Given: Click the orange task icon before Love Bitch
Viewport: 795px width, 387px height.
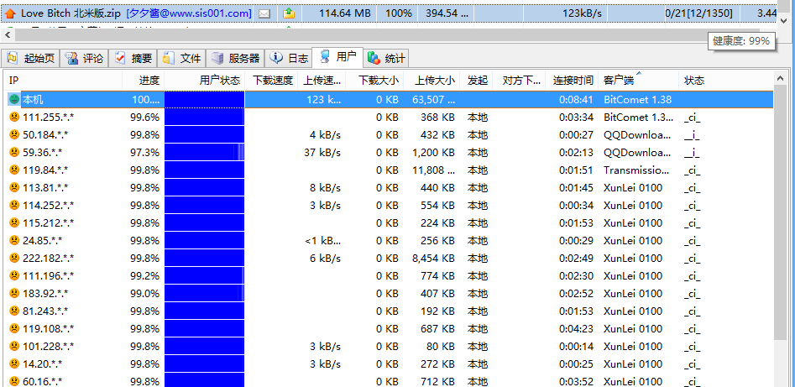Looking at the screenshot, I should tap(10, 13).
